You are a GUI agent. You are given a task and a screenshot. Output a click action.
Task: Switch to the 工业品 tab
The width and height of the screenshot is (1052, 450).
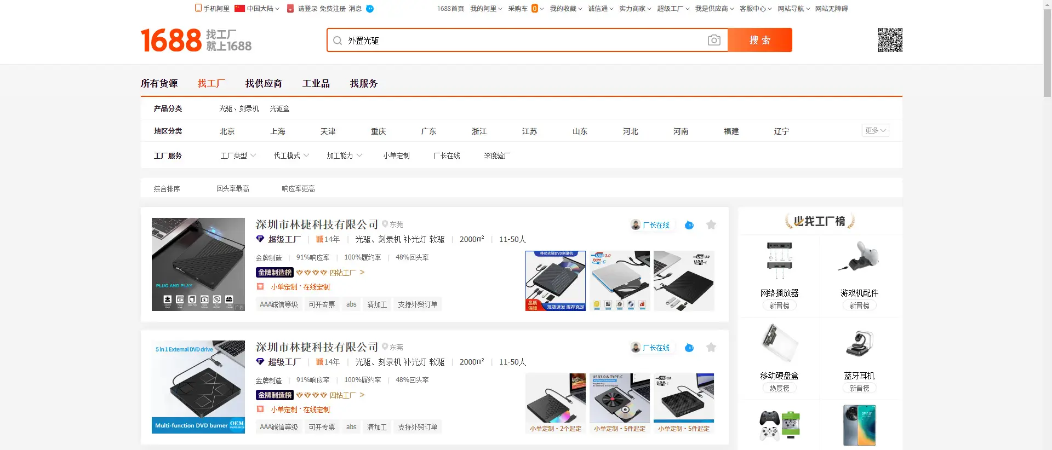(316, 83)
